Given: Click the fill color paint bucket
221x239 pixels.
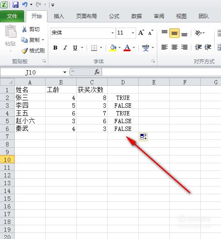Looking at the screenshot, I should (x=113, y=48).
